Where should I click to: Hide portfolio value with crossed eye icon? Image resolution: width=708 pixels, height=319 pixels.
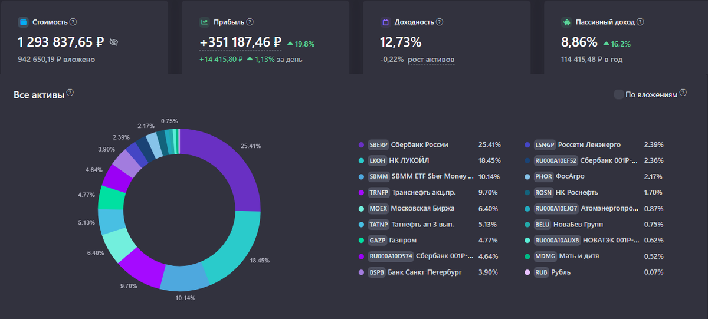tap(114, 42)
